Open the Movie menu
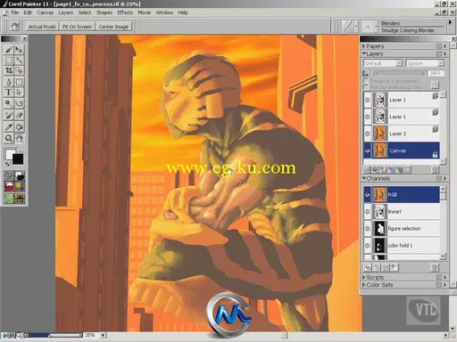 point(144,12)
